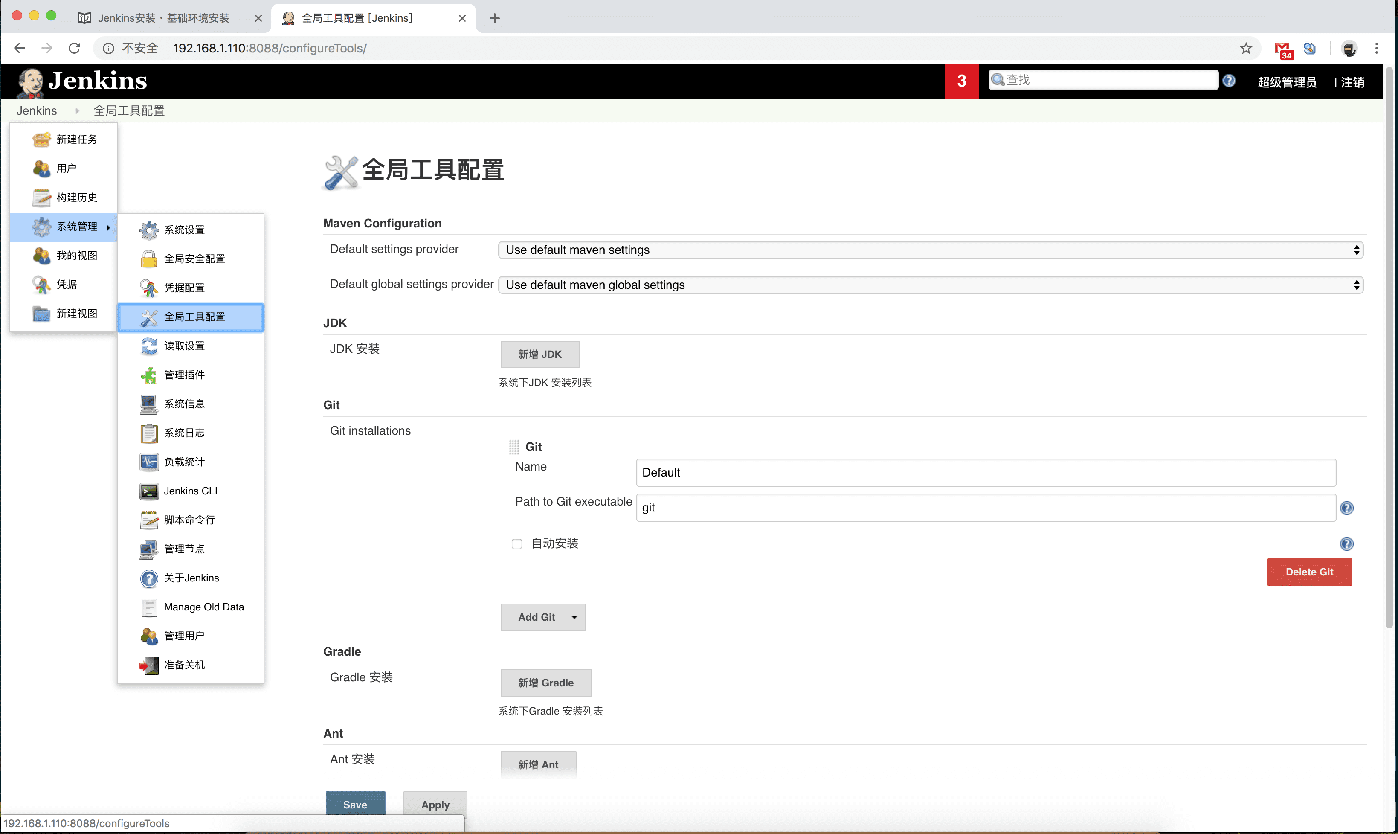Open 管理插件 puzzle piece icon

pyautogui.click(x=149, y=375)
